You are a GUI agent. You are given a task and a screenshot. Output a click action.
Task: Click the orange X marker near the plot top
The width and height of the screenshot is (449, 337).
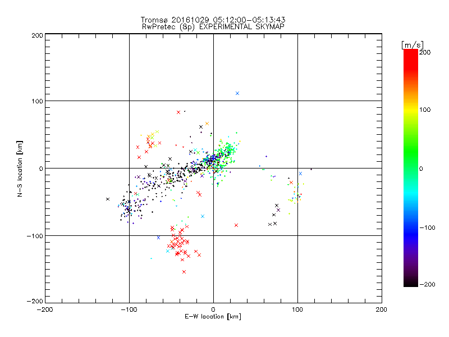point(207,124)
